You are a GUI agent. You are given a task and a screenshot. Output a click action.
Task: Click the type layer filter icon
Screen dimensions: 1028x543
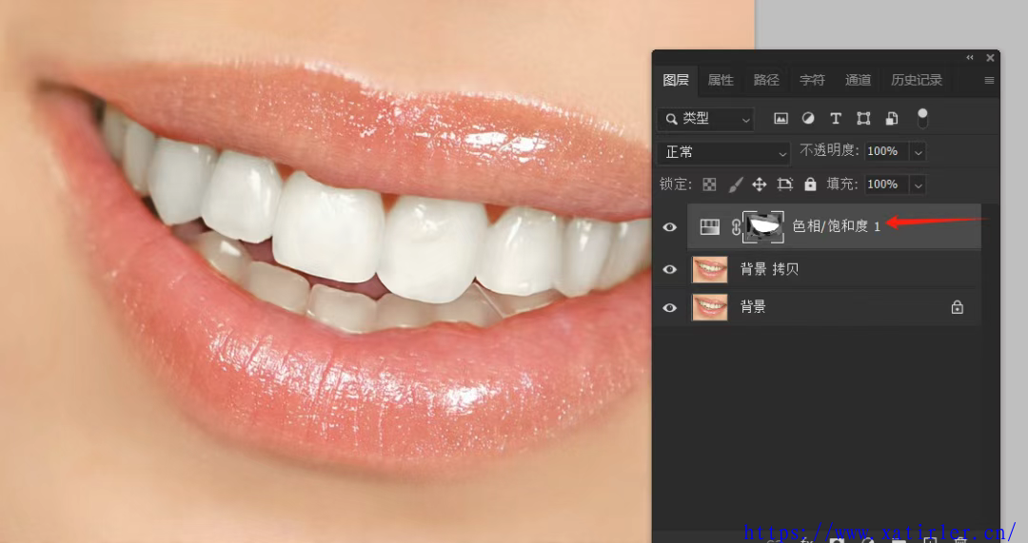[x=836, y=119]
